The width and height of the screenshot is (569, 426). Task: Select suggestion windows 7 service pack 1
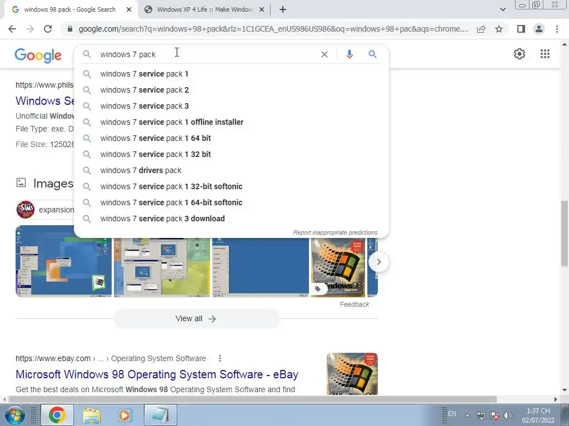231,74
